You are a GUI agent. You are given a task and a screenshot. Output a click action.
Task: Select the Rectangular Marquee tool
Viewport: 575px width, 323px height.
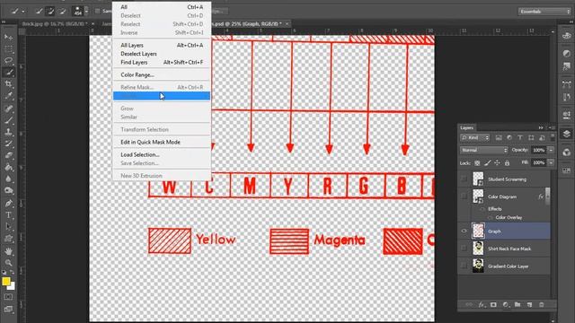point(8,48)
